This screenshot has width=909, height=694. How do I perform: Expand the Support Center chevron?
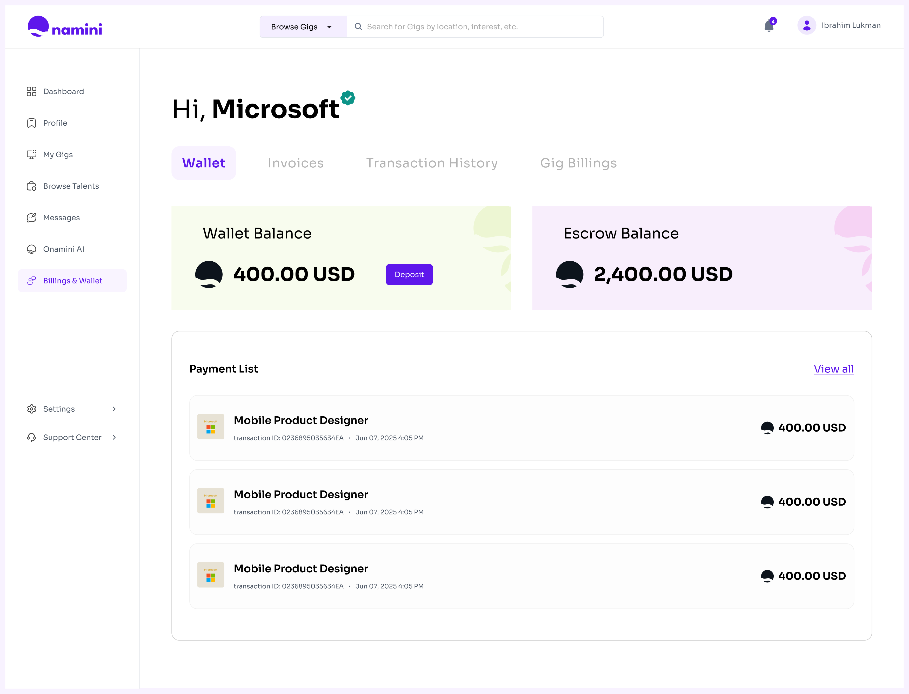[114, 438]
